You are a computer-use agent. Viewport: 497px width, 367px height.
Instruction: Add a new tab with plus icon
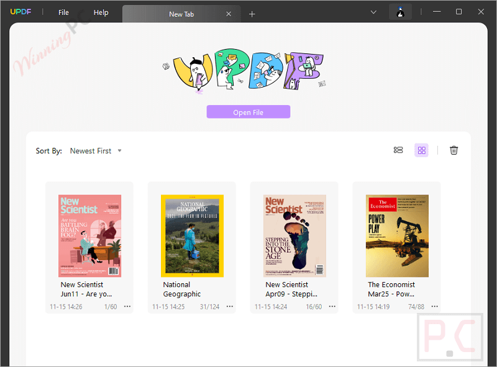(x=252, y=14)
